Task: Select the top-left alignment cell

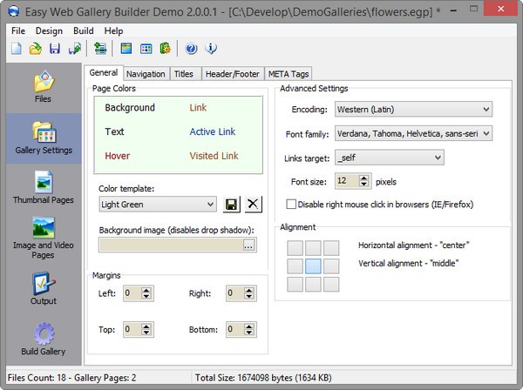Action: pos(295,248)
